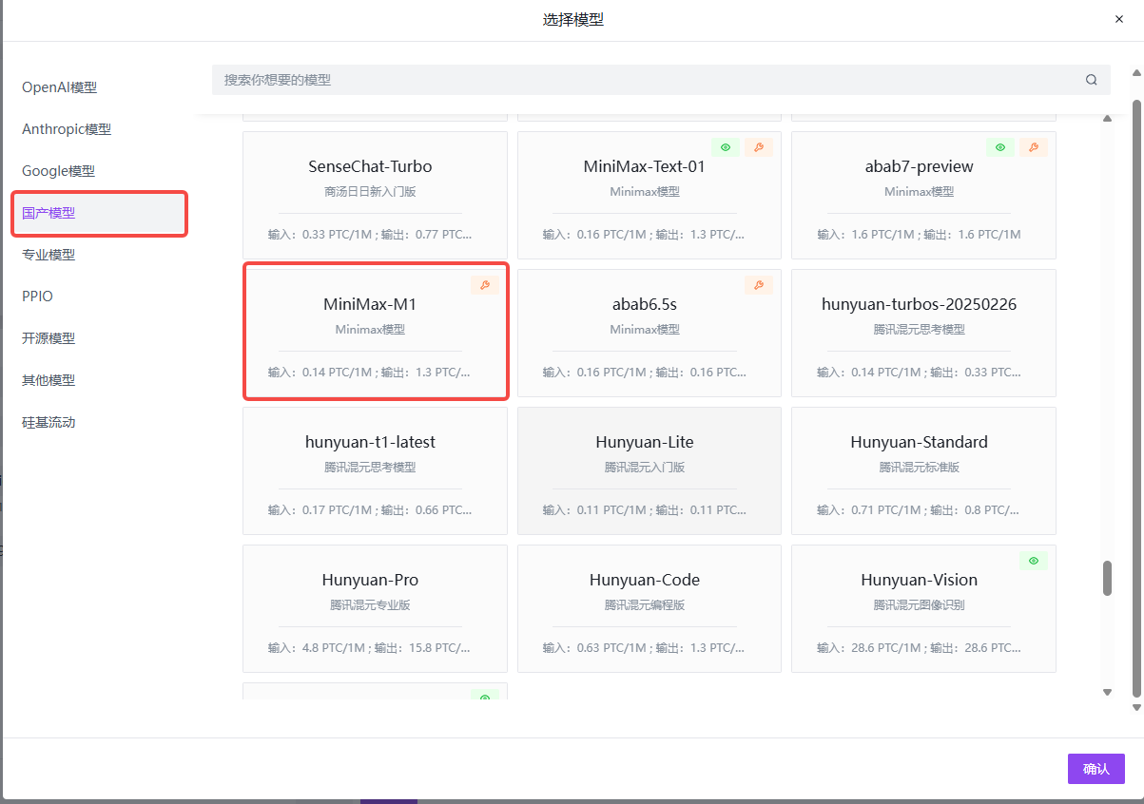Select the Hunyuan-Lite model card
Image resolution: width=1144 pixels, height=804 pixels.
click(x=650, y=470)
